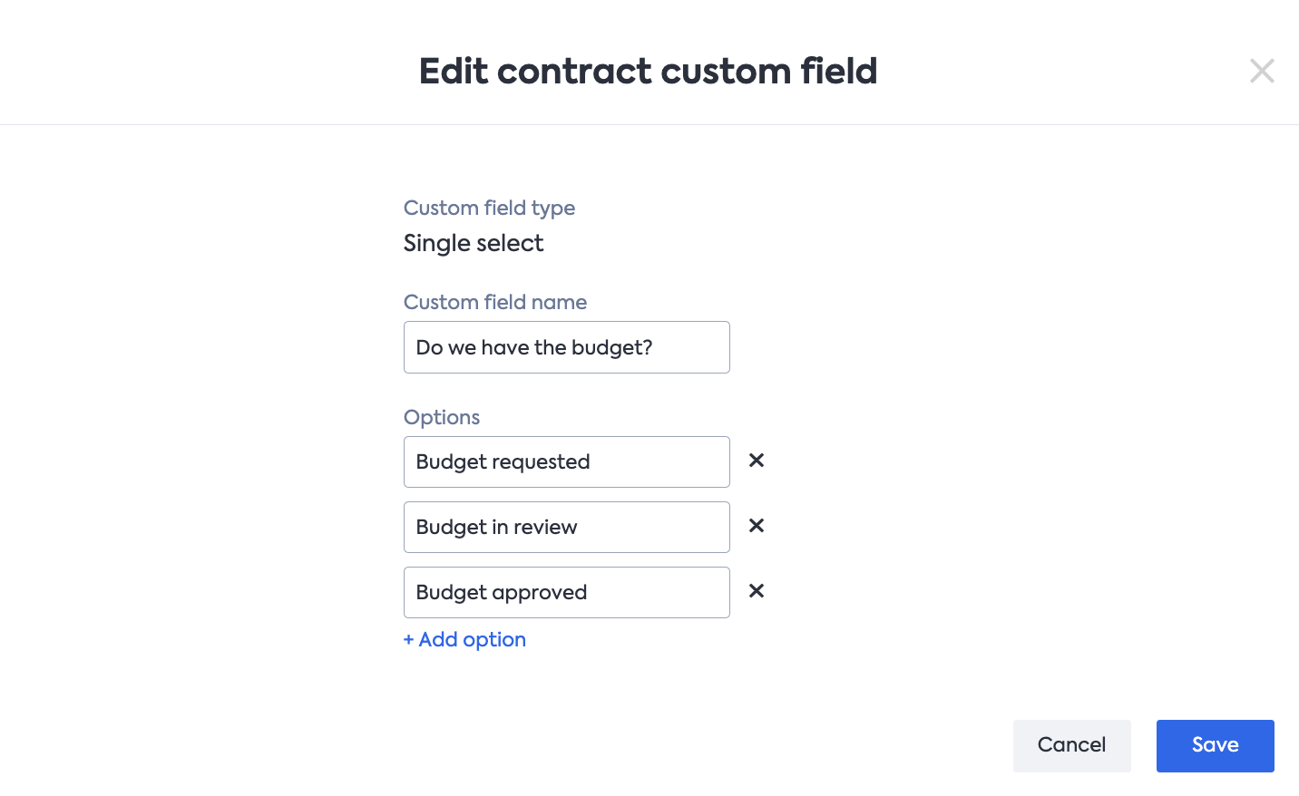Click the 'Edit contract custom field' title

[648, 71]
